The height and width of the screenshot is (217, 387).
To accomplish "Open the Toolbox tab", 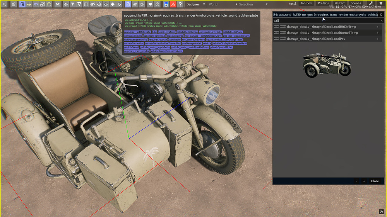I will 306,3.
